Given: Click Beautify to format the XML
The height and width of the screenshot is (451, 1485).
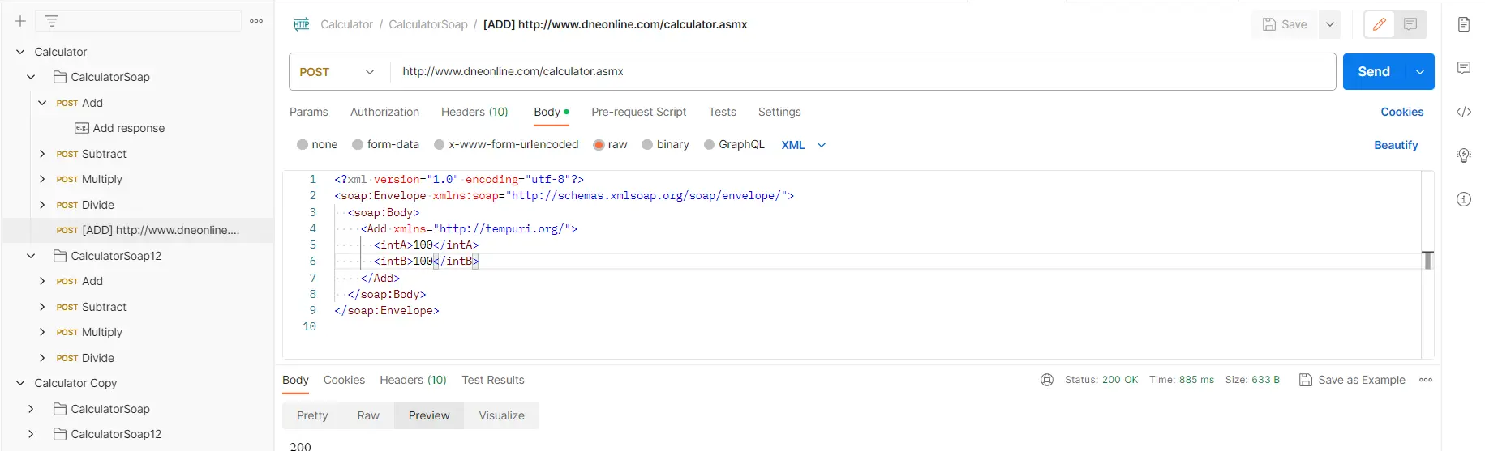Looking at the screenshot, I should click(x=1396, y=145).
